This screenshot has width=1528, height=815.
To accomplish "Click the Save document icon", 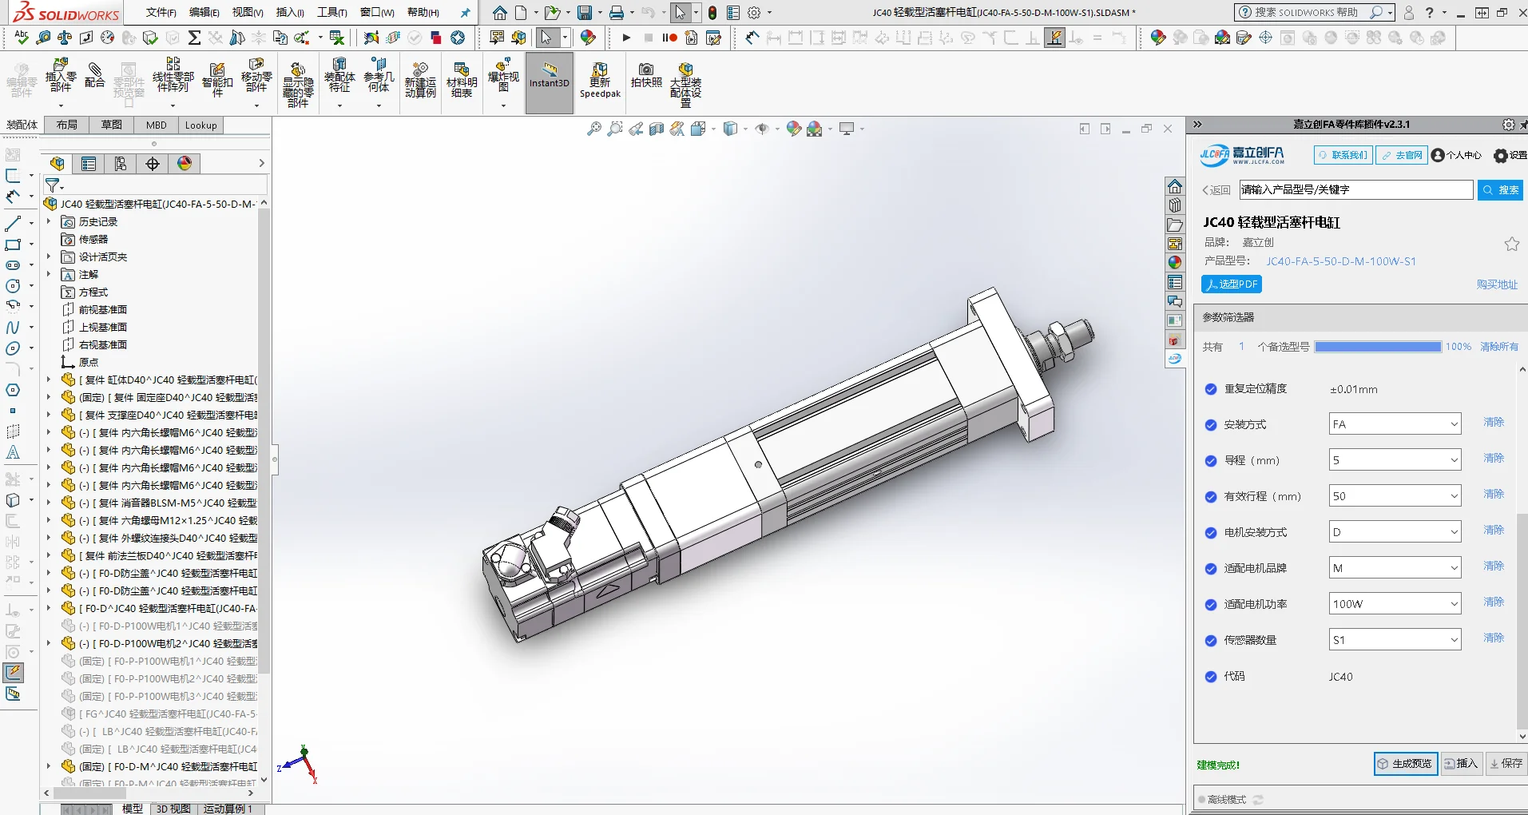I will coord(585,13).
